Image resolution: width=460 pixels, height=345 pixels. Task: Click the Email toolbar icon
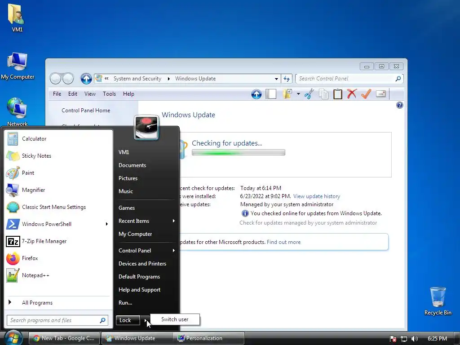(380, 94)
